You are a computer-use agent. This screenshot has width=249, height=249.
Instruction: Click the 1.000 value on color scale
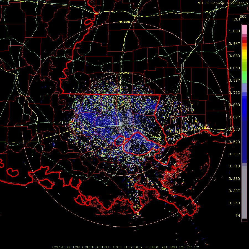[234, 31]
